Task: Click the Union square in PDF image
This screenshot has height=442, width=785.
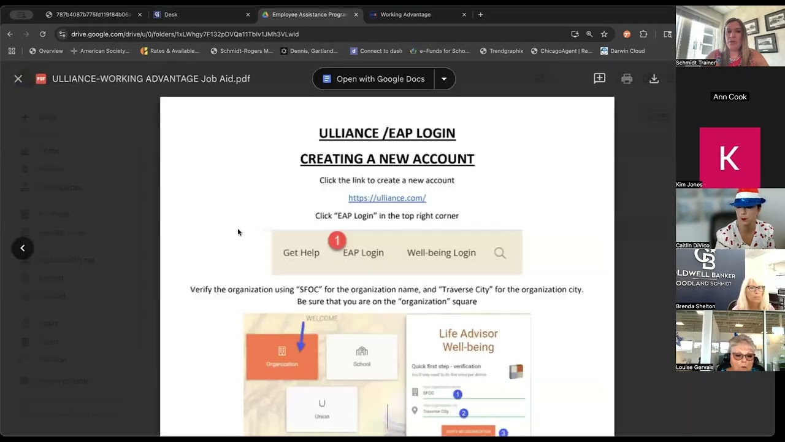Action: click(x=322, y=409)
